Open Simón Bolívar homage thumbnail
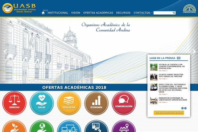This screenshot has width=198, height=132. 154,101
